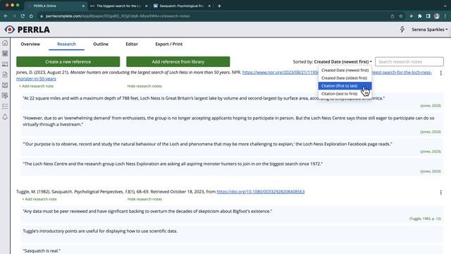Screen dimensions: 451x254
Task: Add research note under Jones reference
Action: (x=36, y=86)
